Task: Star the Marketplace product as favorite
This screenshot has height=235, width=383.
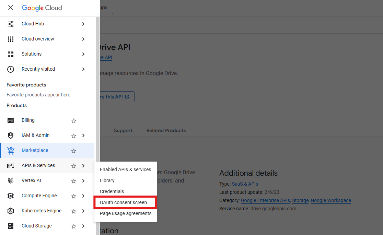Action: point(73,151)
